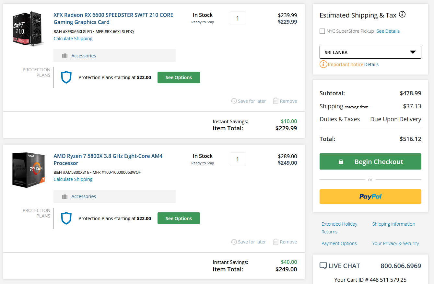Click the struck-through $239.99 price
434x284 pixels.
(287, 15)
